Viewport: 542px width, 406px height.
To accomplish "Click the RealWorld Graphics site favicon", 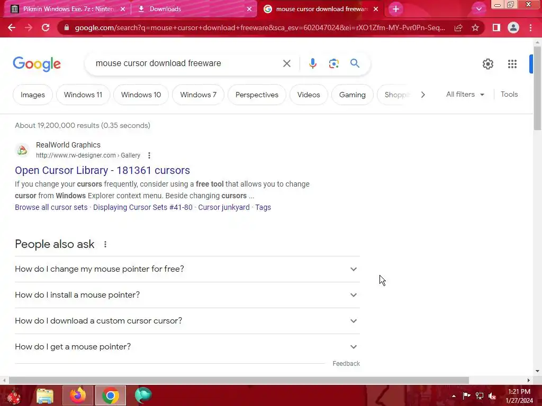I will click(x=22, y=150).
